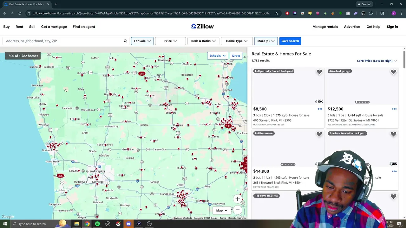This screenshot has height=228, width=406.
Task: Open Get a mortgage menu
Action: [54, 27]
